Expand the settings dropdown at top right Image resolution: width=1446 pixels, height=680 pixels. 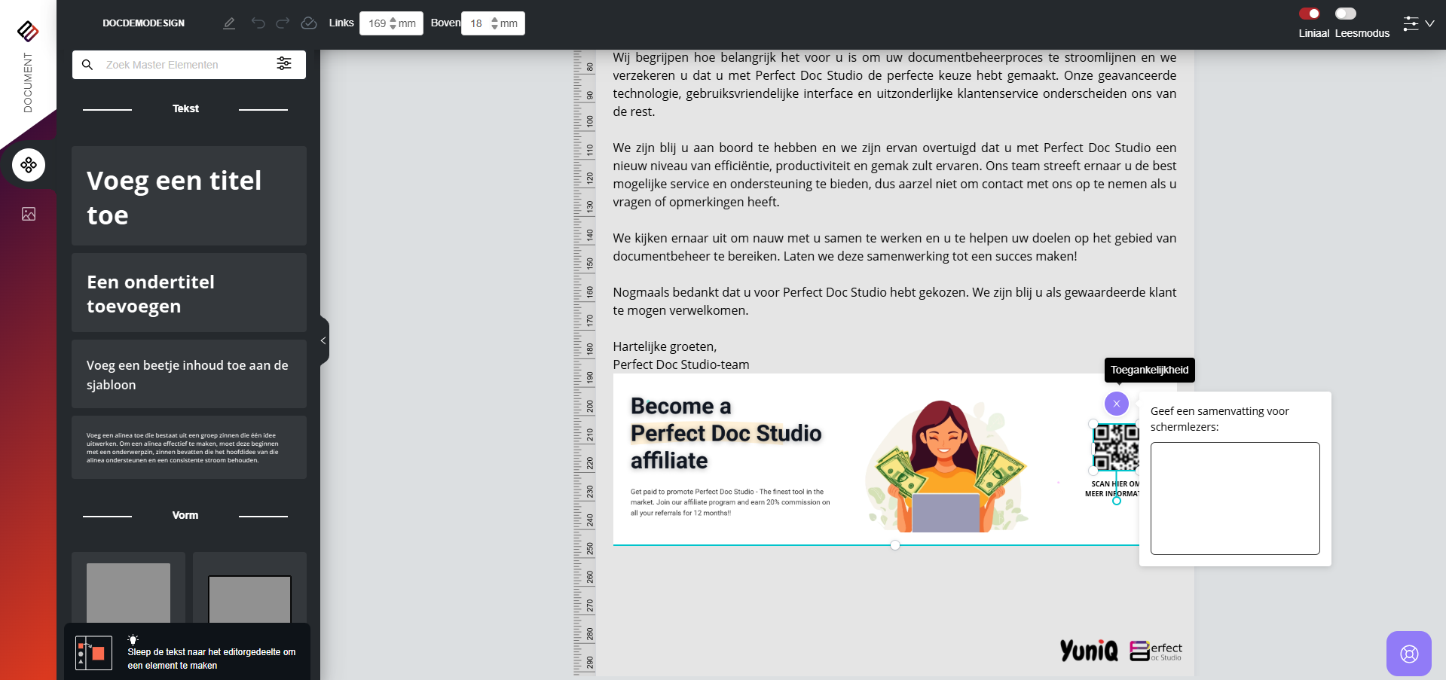(1418, 23)
